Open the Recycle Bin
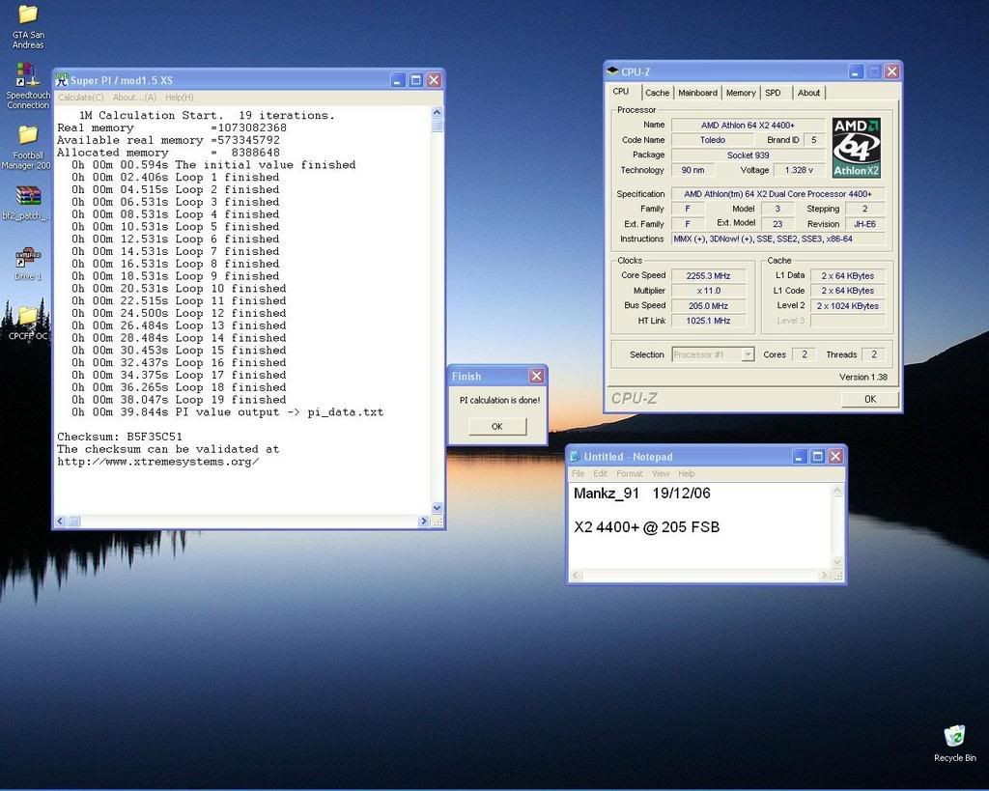989x791 pixels. click(x=954, y=737)
